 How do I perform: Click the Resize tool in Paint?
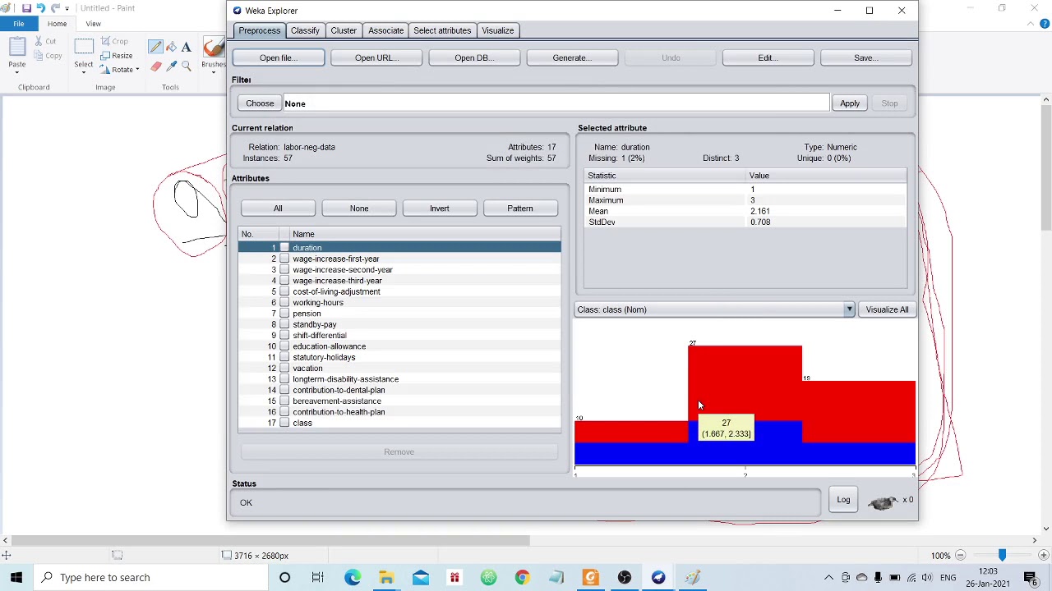[117, 55]
